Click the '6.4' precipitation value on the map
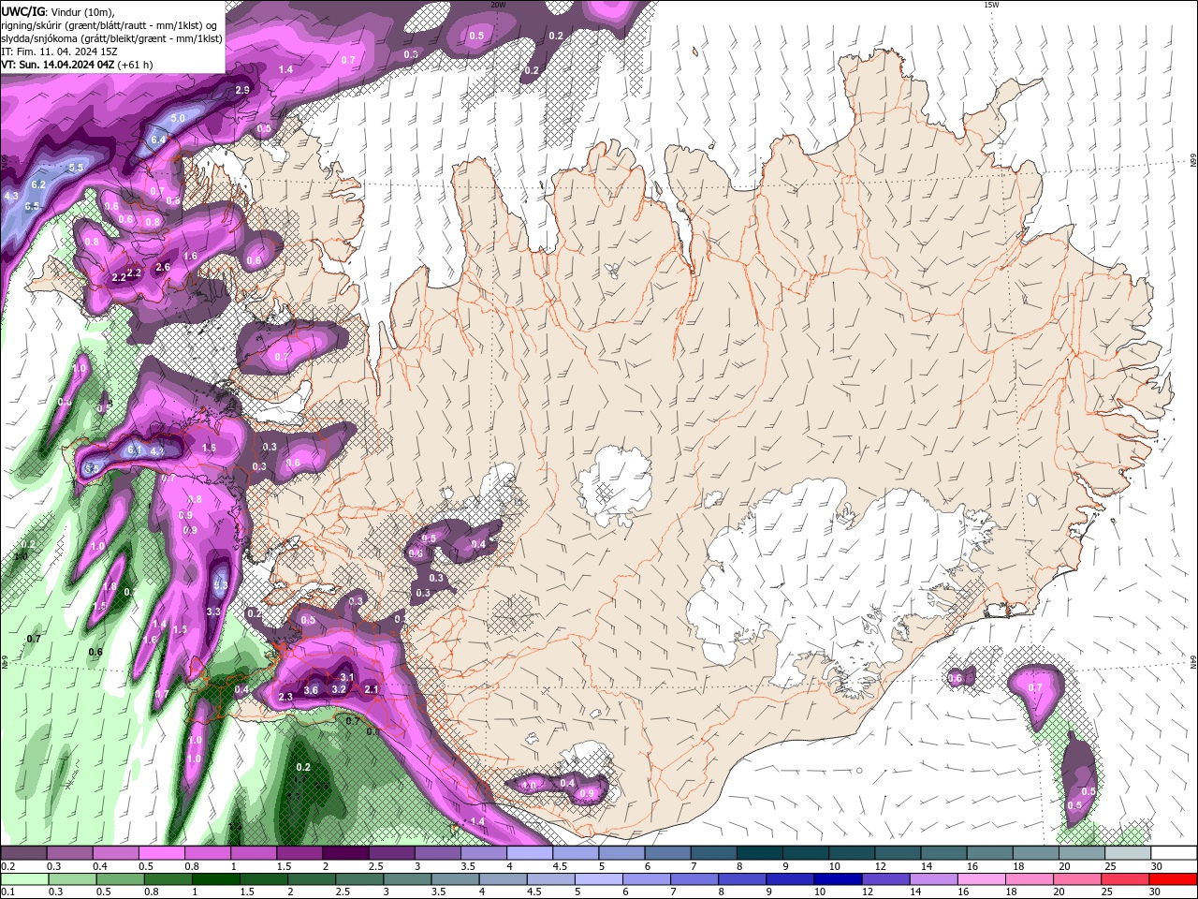The width and height of the screenshot is (1198, 899). tap(158, 140)
